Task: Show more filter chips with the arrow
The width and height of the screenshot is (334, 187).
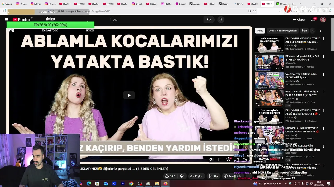Action: [x=320, y=31]
